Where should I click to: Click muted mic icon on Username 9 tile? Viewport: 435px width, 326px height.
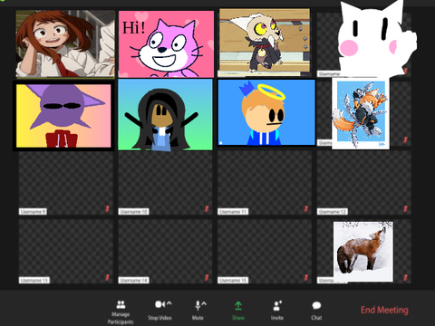[x=107, y=209]
